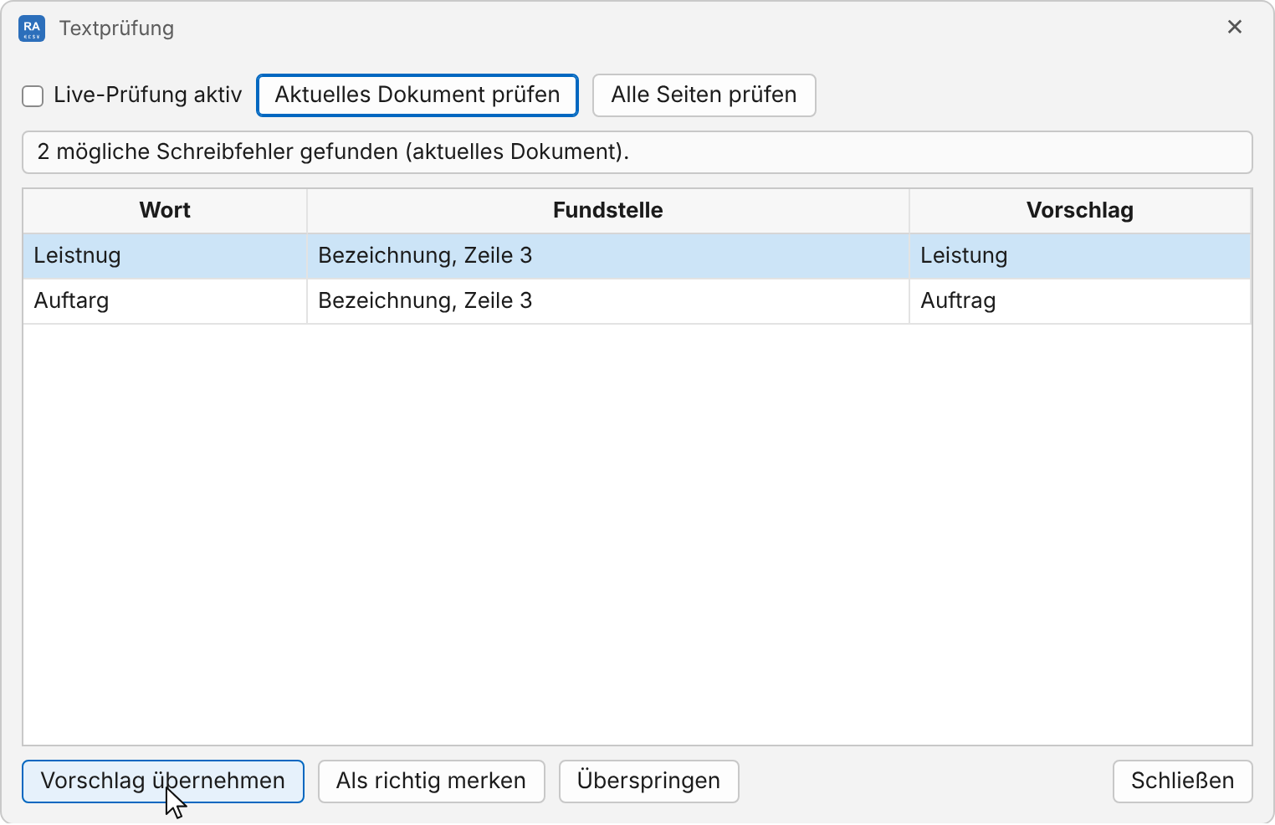The height and width of the screenshot is (825, 1275).
Task: Click the Vorschlag column header
Action: pyautogui.click(x=1080, y=211)
